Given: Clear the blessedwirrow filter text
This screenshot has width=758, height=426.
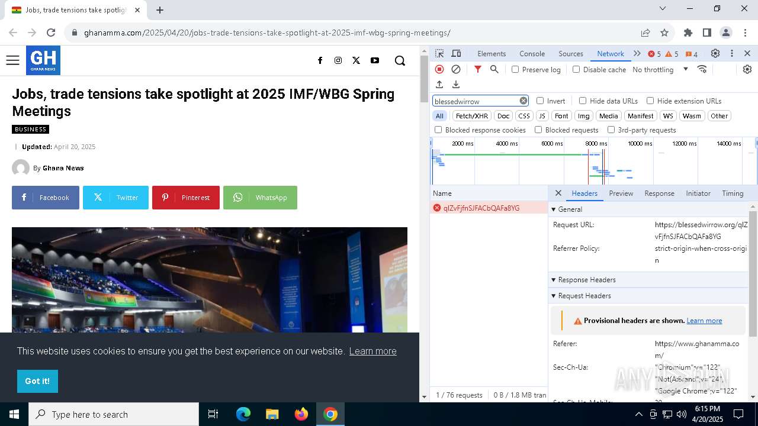Looking at the screenshot, I should click(523, 101).
